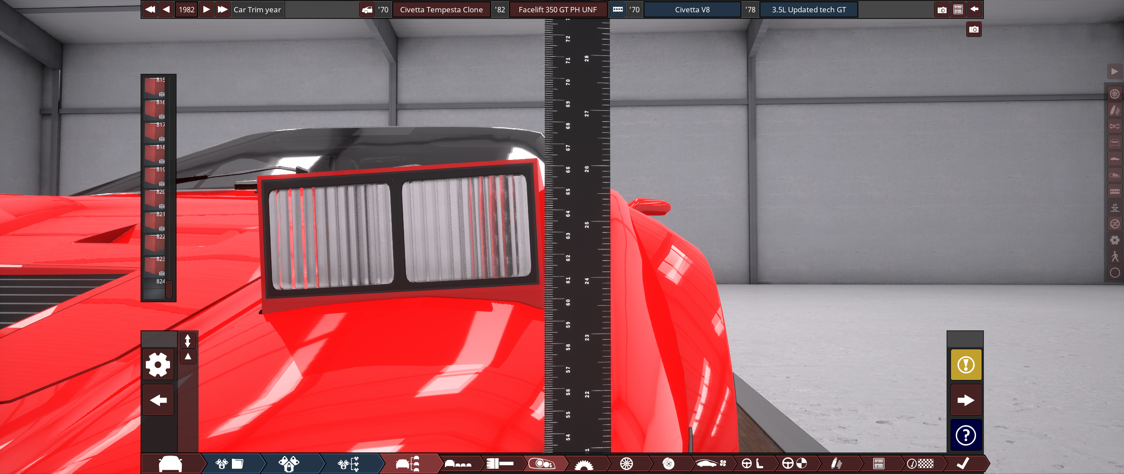Open the suspension spring tab

tap(836, 463)
